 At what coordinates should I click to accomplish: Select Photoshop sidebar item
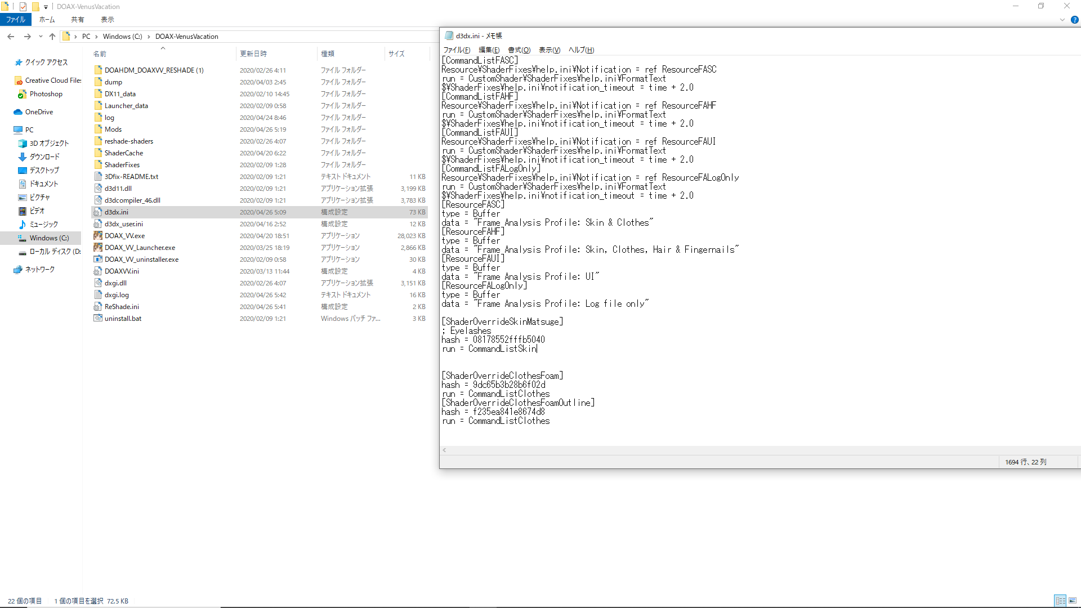pos(46,94)
